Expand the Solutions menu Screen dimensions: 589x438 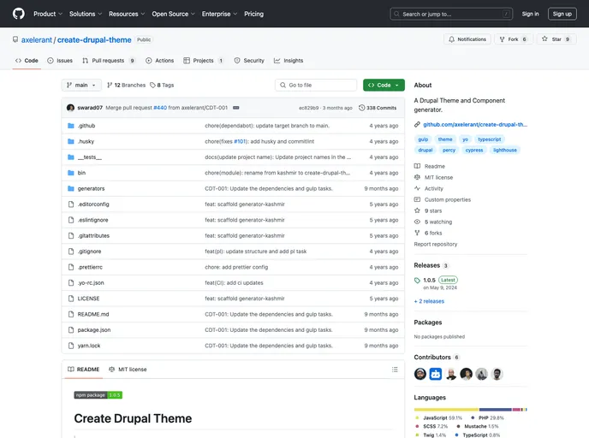click(x=86, y=14)
